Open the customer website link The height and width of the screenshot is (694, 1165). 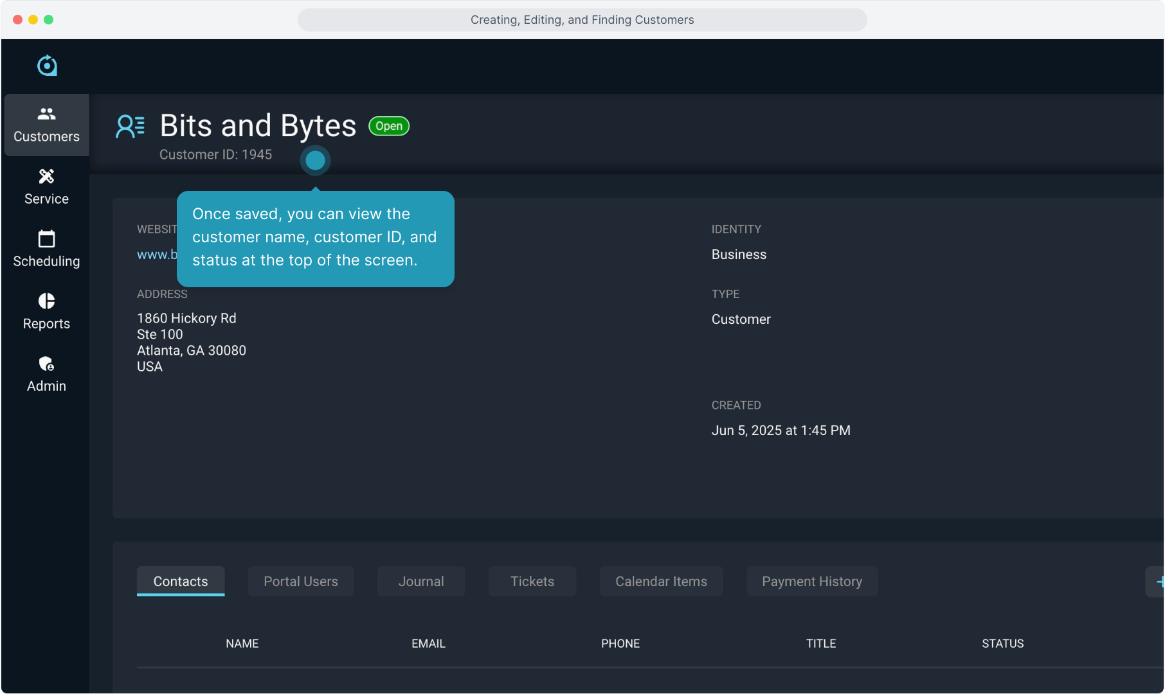pyautogui.click(x=156, y=254)
